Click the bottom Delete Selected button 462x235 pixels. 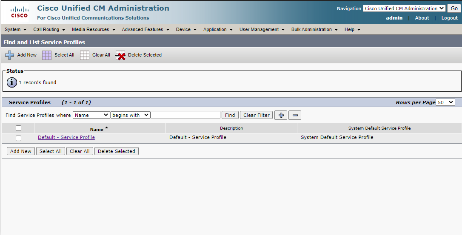pos(117,151)
